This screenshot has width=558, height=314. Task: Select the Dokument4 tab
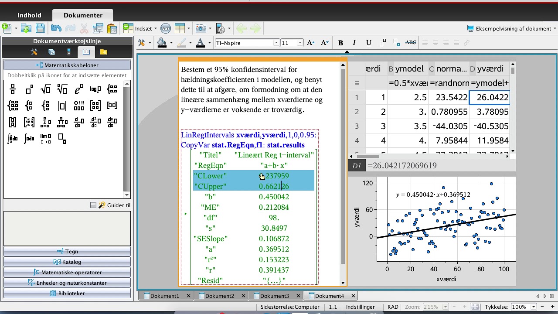pyautogui.click(x=330, y=296)
